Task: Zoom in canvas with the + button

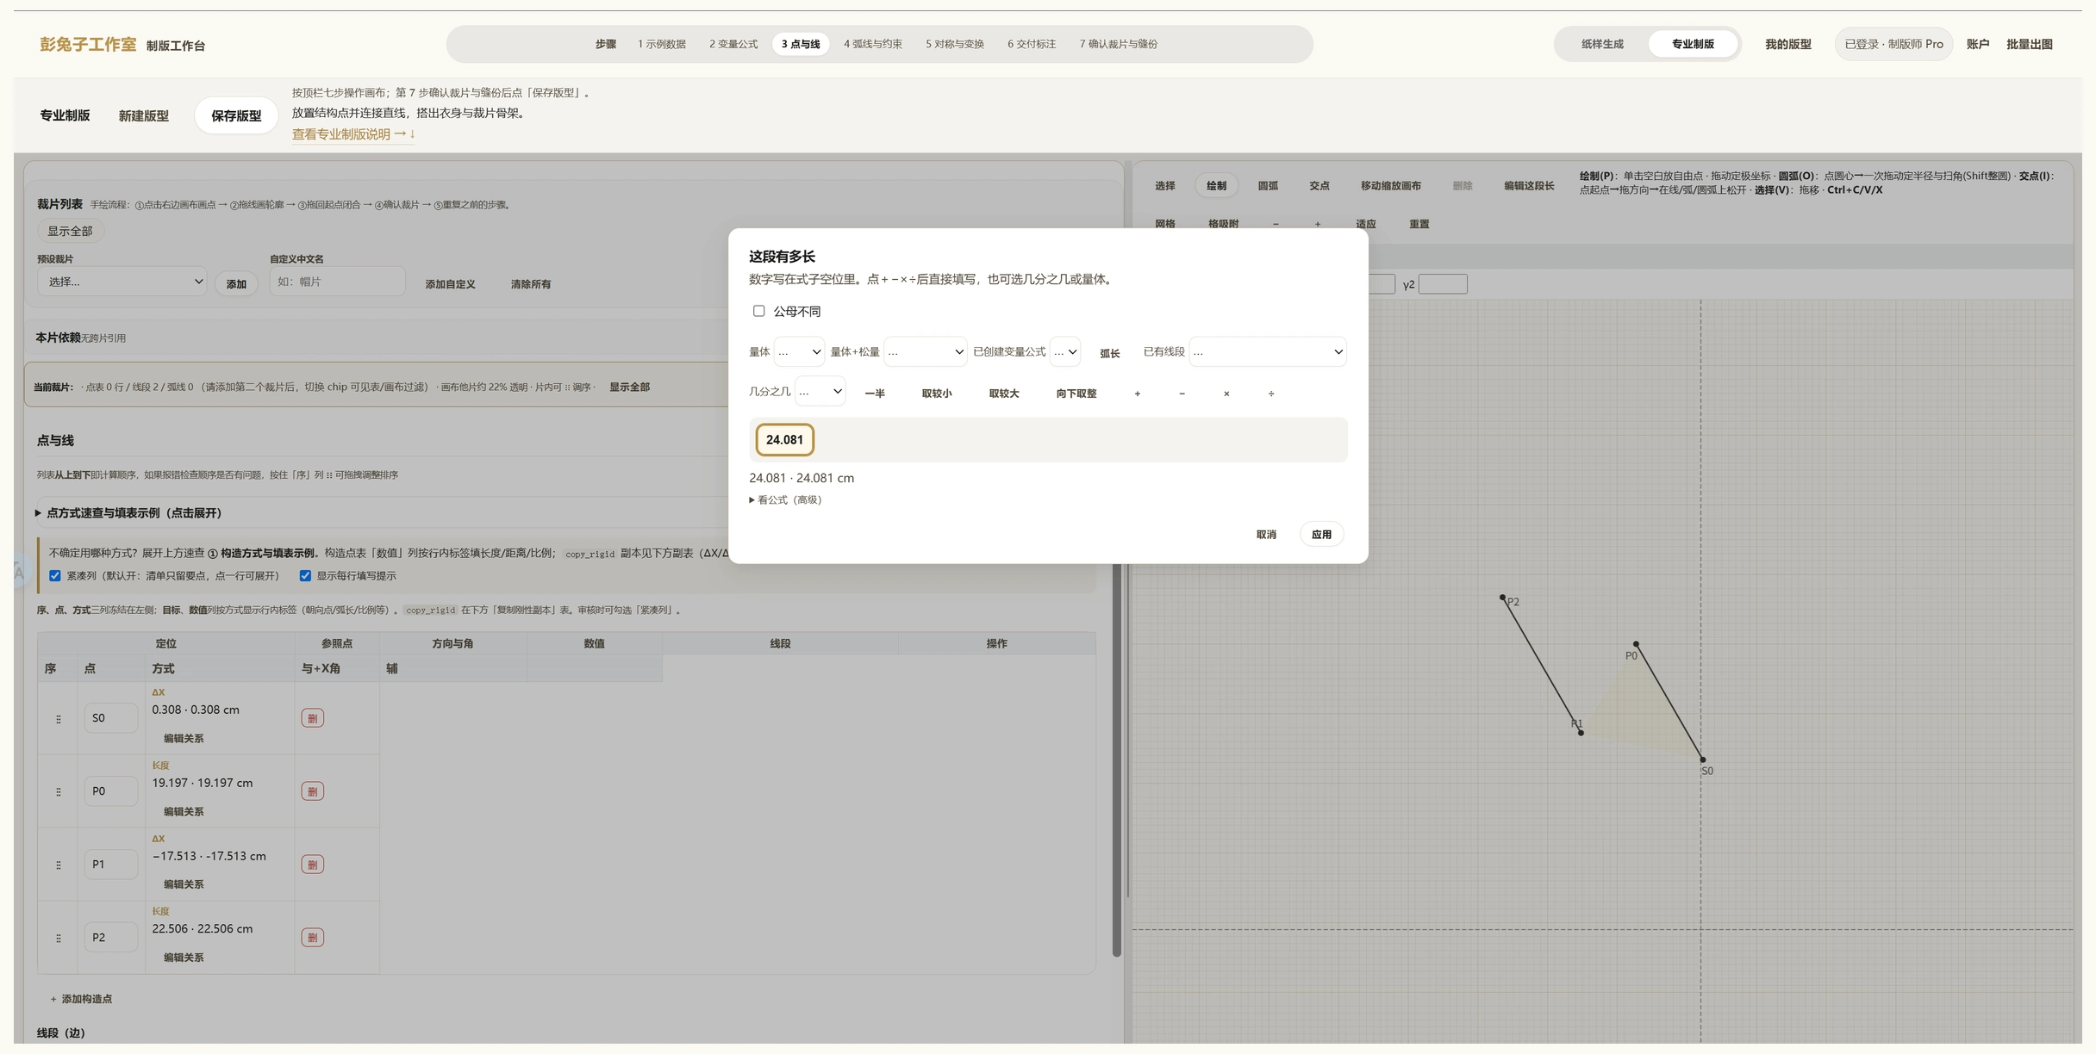Action: click(1318, 224)
